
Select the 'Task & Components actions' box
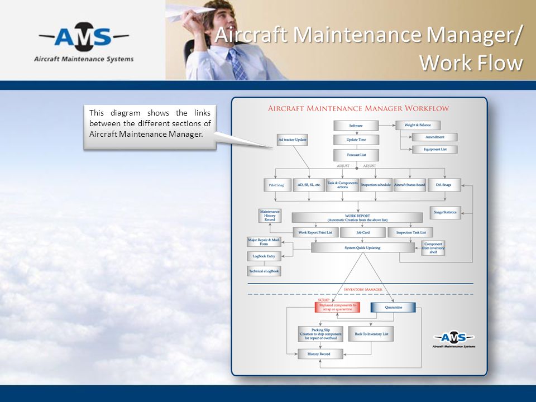[x=342, y=185]
